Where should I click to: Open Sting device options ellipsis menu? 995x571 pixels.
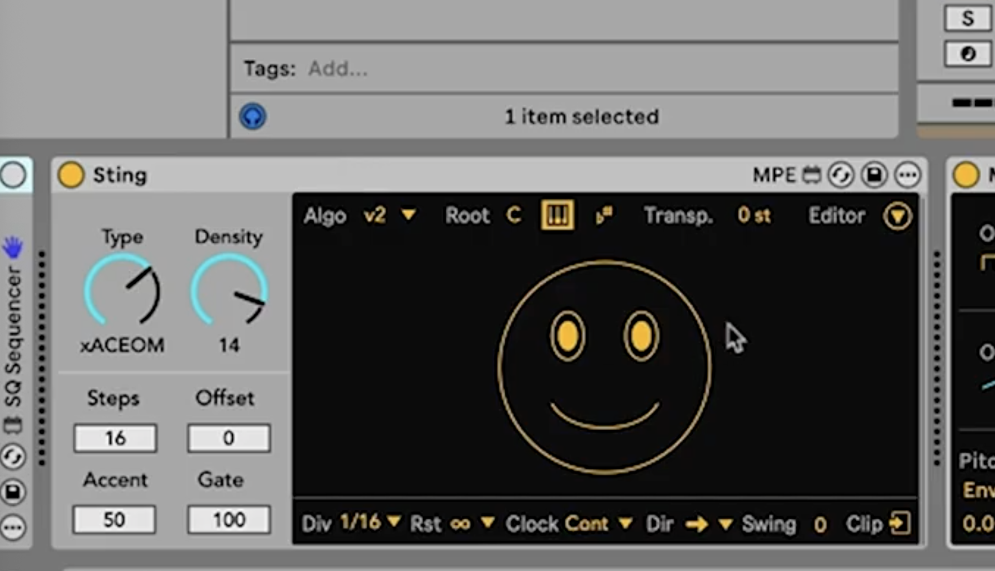pos(907,175)
